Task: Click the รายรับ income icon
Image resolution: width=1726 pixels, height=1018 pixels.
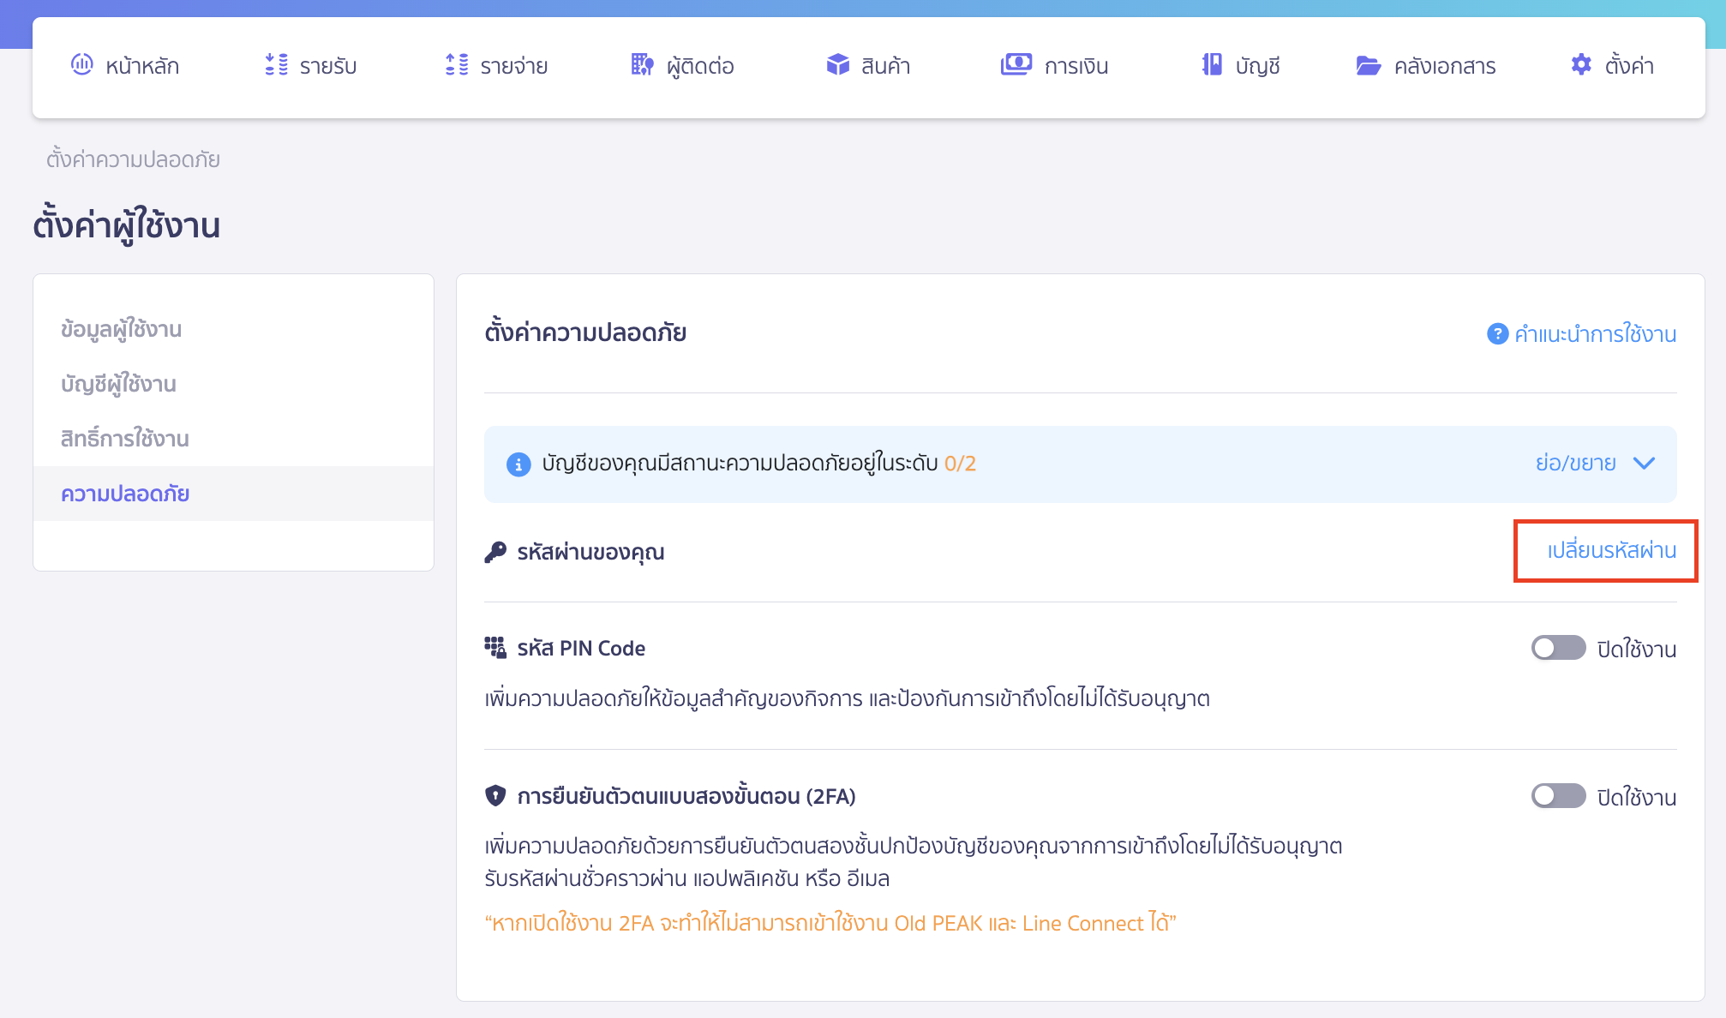Action: [274, 65]
